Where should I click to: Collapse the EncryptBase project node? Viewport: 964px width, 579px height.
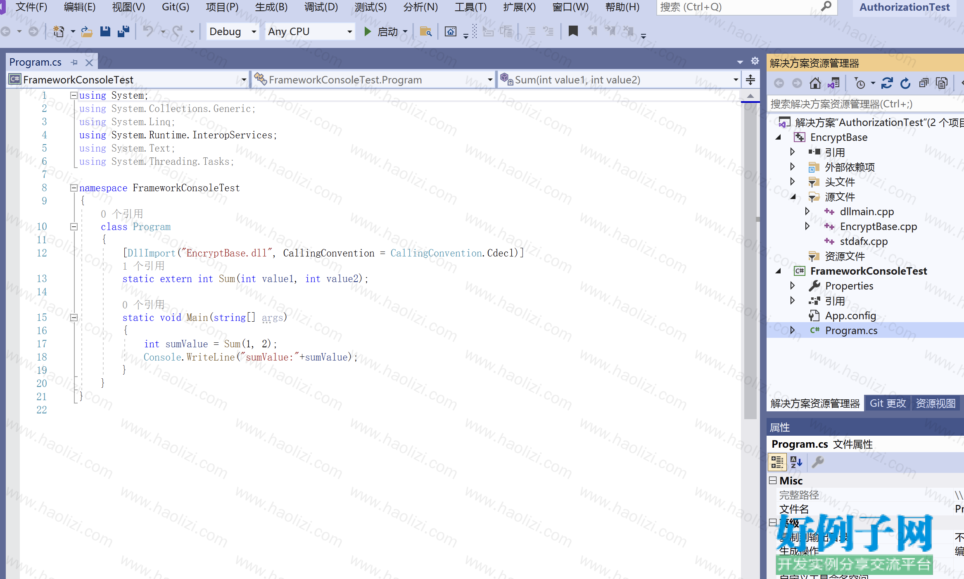click(x=779, y=137)
